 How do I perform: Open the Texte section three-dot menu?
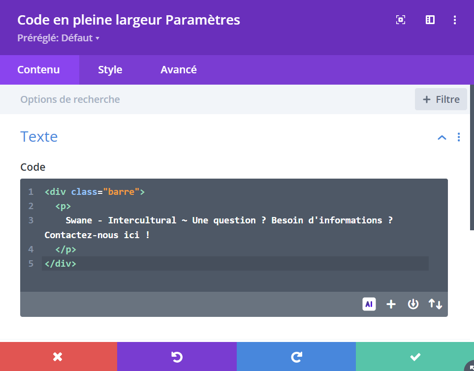pyautogui.click(x=459, y=137)
